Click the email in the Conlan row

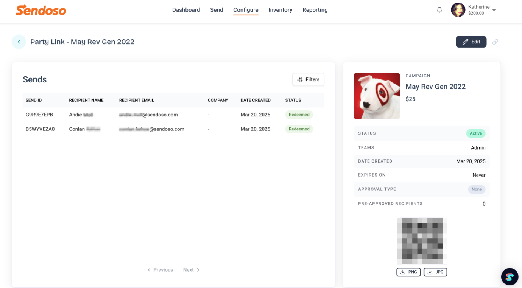point(152,129)
